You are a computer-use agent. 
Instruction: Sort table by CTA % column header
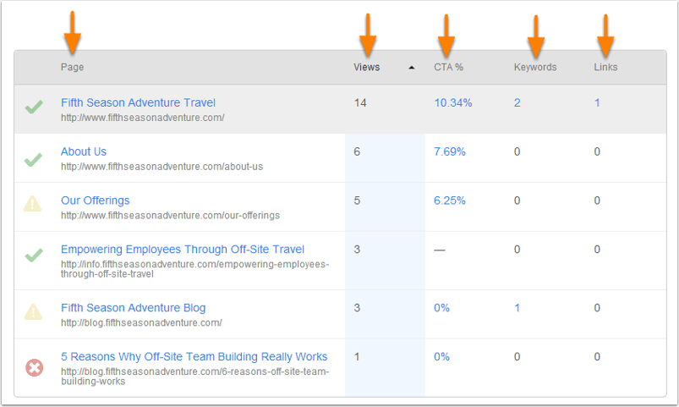(449, 67)
